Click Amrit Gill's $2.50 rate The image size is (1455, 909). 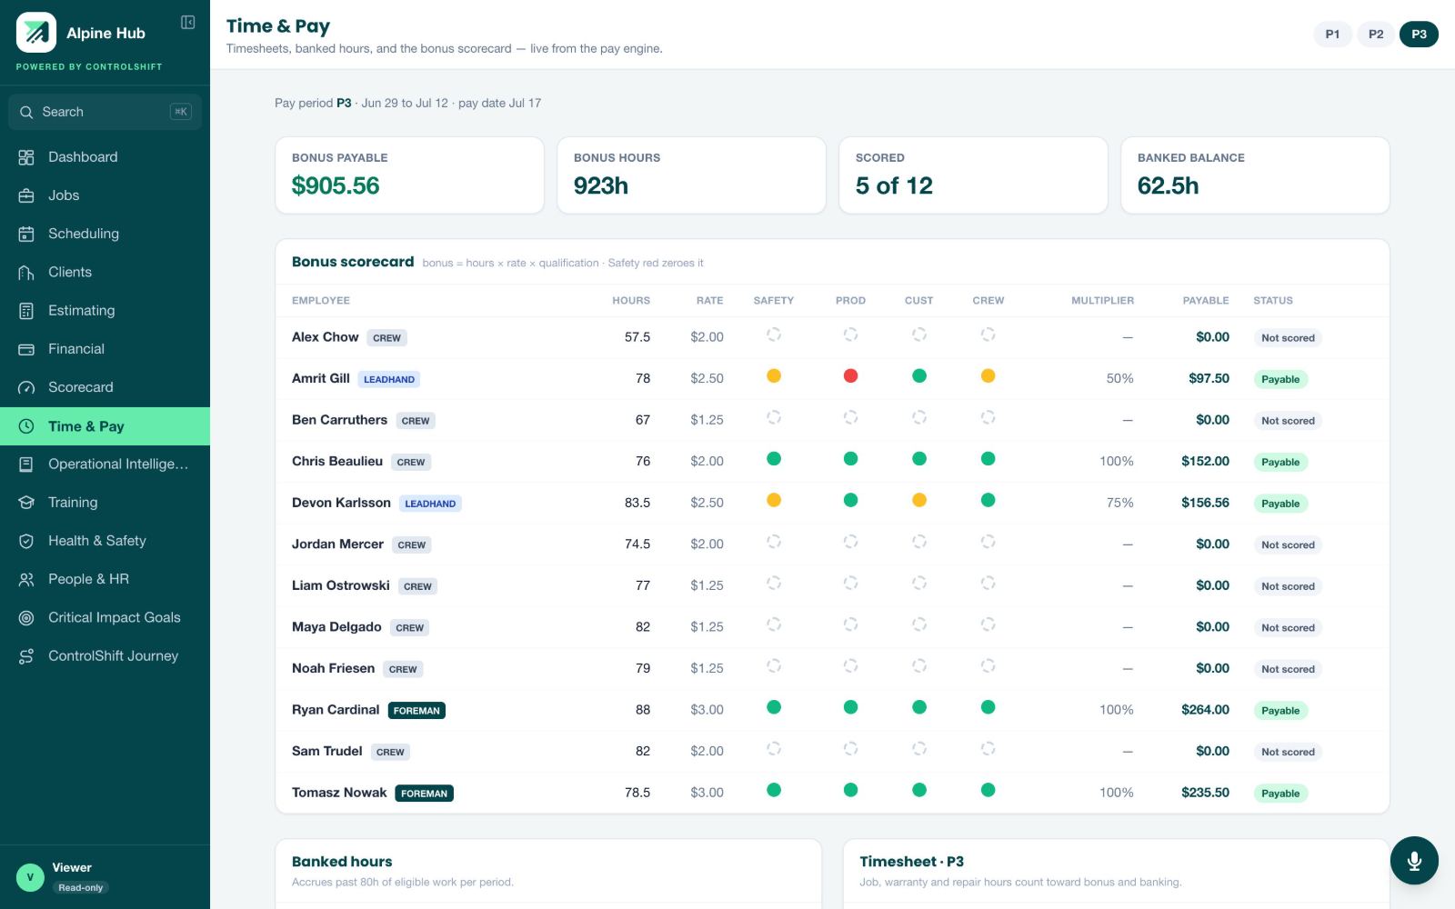[707, 378]
